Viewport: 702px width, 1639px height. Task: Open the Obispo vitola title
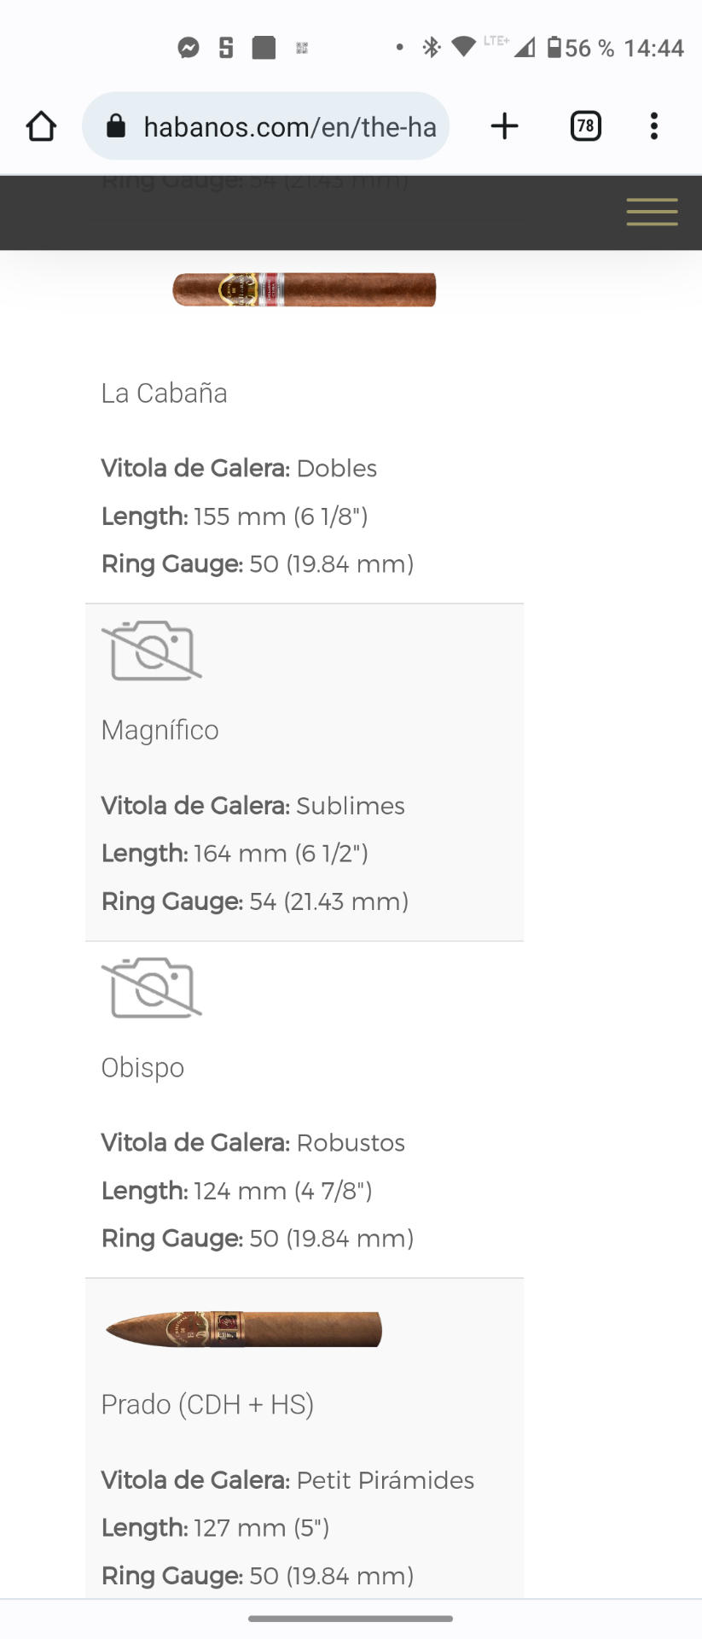142,1068
